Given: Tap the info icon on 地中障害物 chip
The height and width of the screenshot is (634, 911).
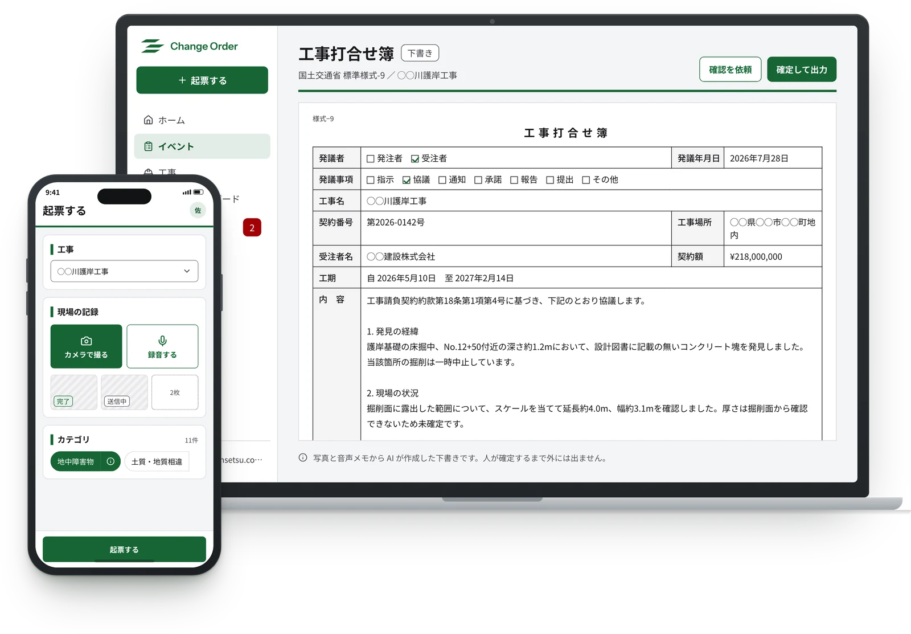Looking at the screenshot, I should (x=110, y=461).
